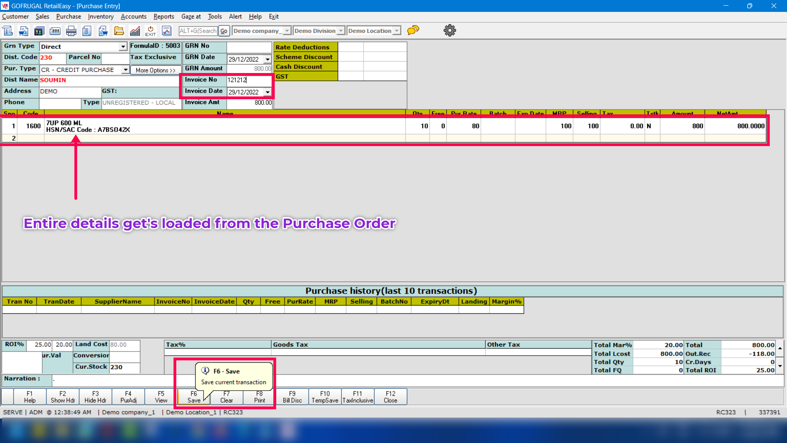Expand the Grn Type dropdown
The image size is (787, 443).
point(123,47)
